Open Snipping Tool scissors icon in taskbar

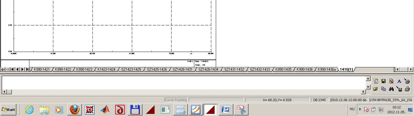[241, 110]
